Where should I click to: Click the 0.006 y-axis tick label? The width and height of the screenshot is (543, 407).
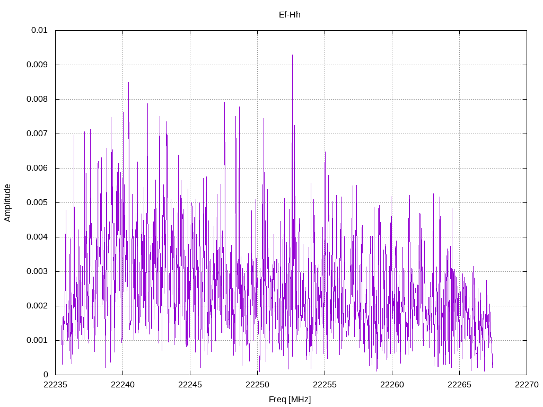37,168
